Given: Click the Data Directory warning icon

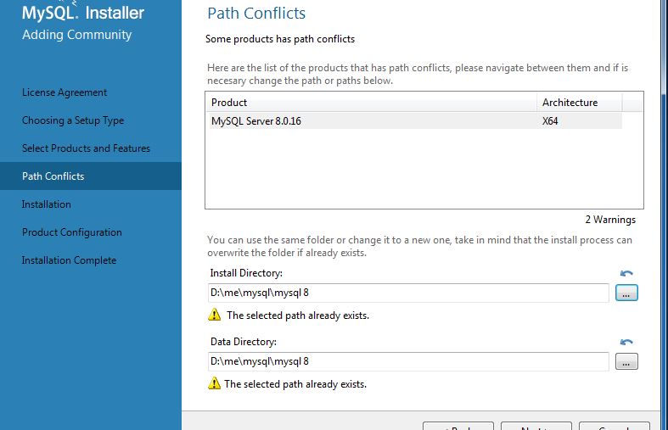Looking at the screenshot, I should click(214, 383).
